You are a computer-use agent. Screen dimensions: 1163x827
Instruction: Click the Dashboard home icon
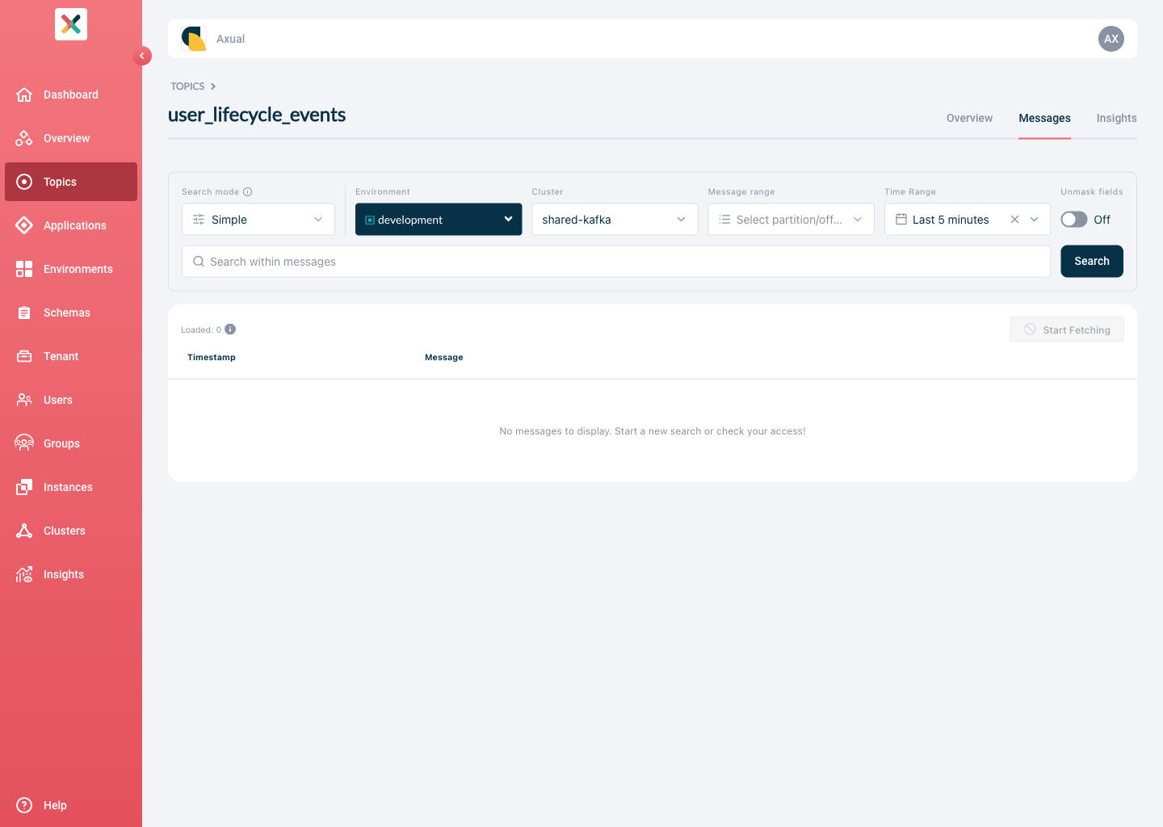[x=24, y=94]
